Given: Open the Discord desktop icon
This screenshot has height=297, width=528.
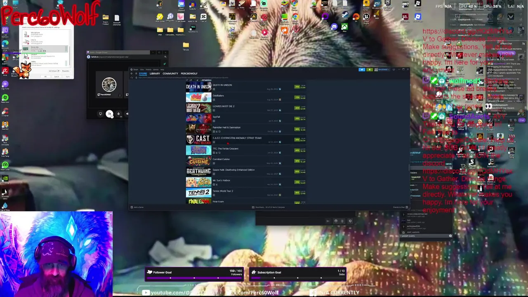Looking at the screenshot, I should pyautogui.click(x=334, y=27).
